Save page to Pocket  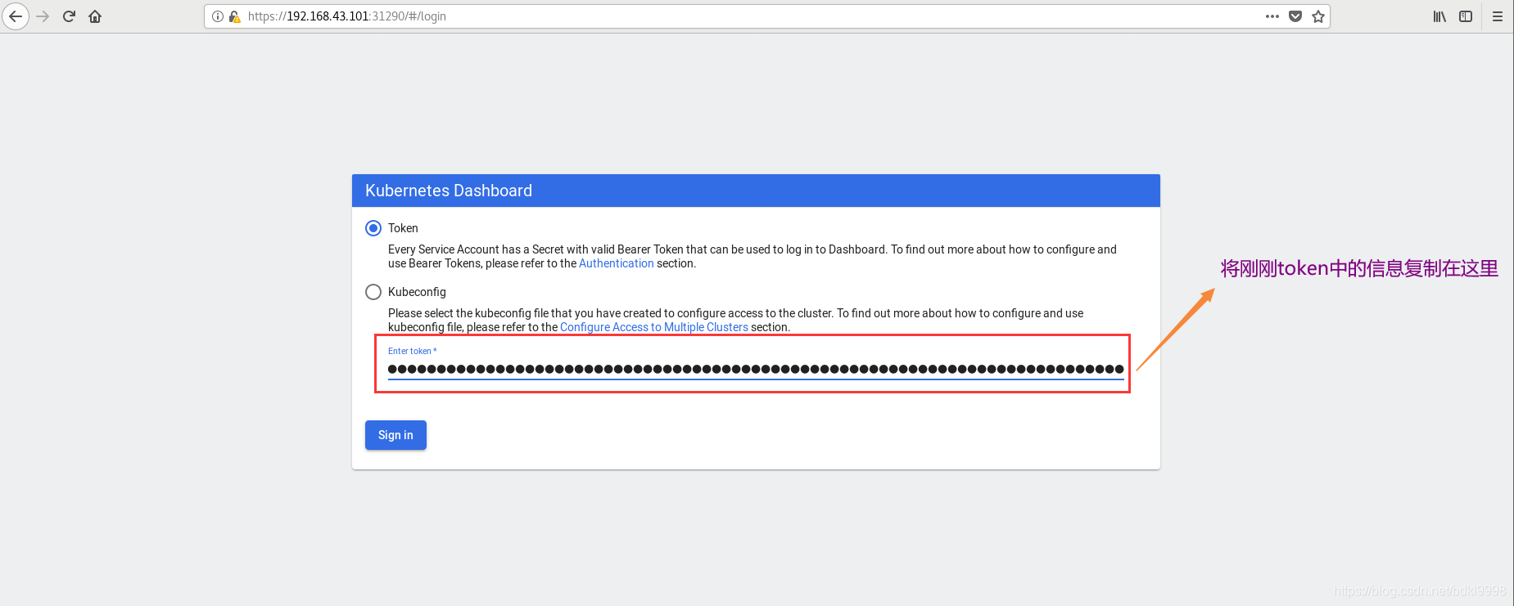pos(1295,16)
